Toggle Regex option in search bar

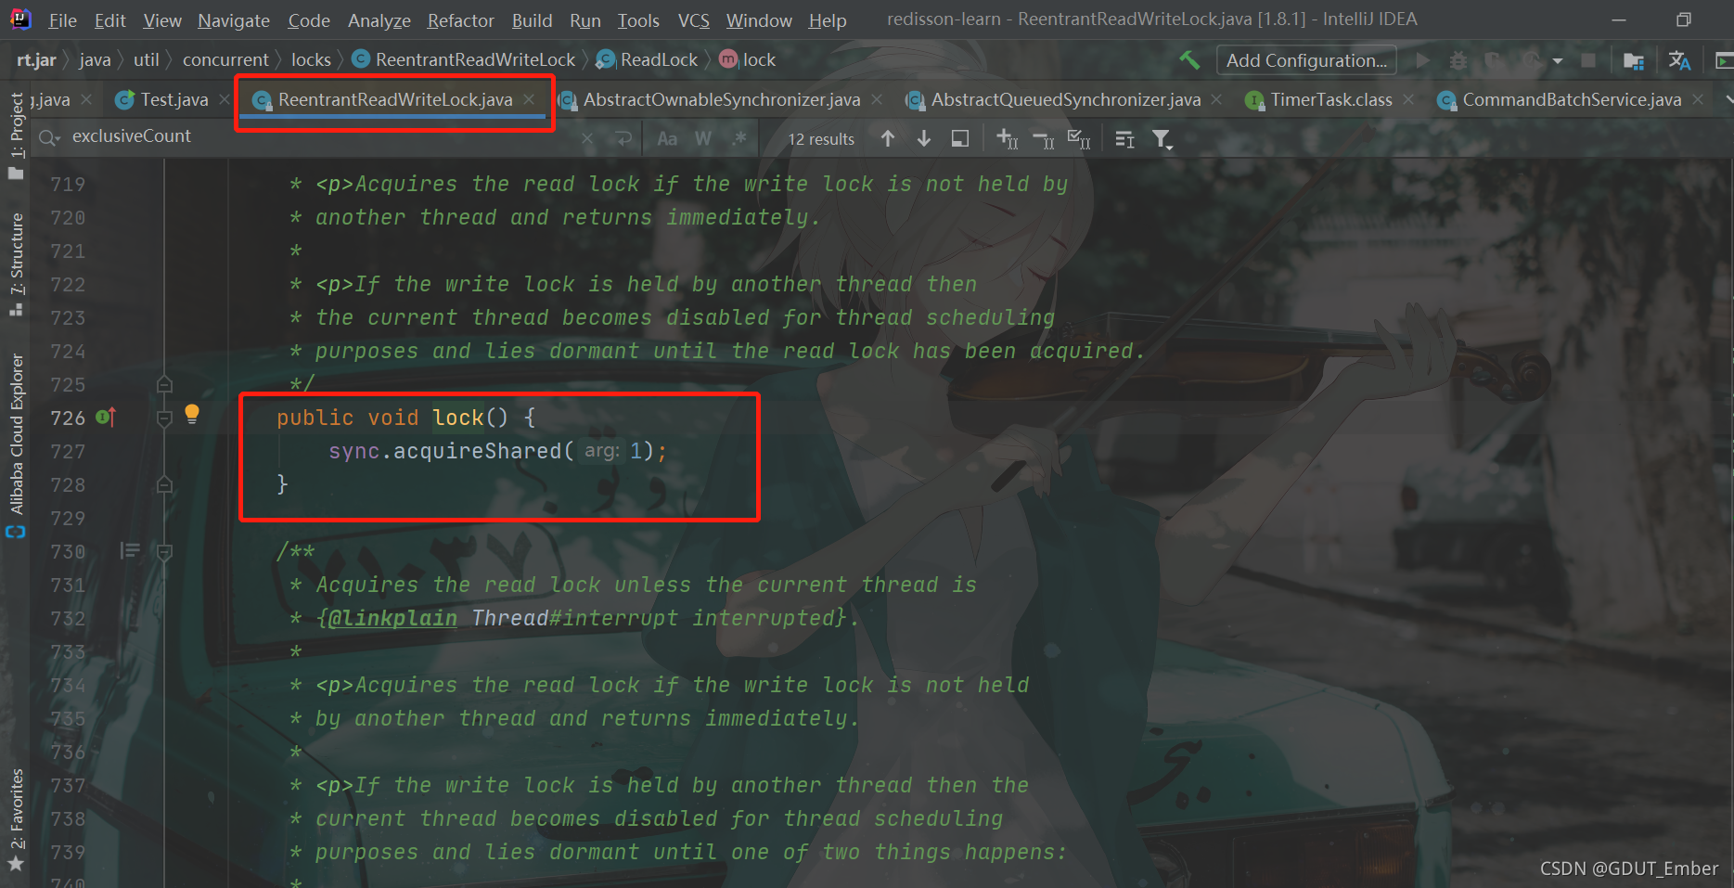[x=739, y=138]
